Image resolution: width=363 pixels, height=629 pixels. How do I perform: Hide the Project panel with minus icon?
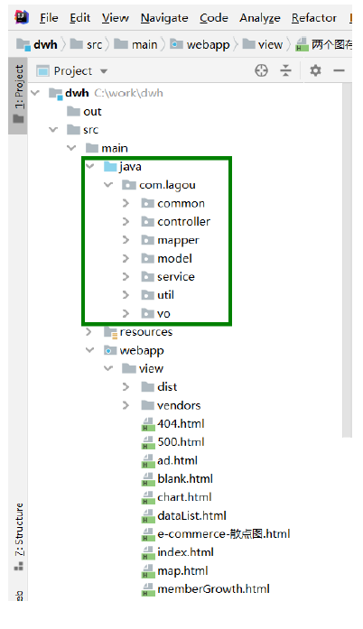click(x=339, y=70)
